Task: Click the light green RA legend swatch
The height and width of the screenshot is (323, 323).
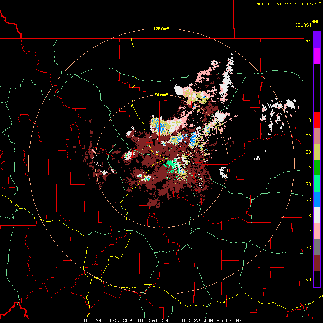Action: point(317,184)
